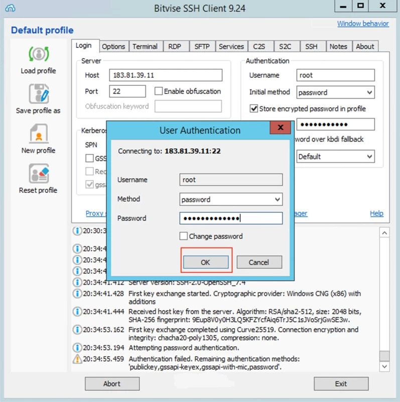This screenshot has width=400, height=402.
Task: Click the Reset profile icon
Action: 39,174
